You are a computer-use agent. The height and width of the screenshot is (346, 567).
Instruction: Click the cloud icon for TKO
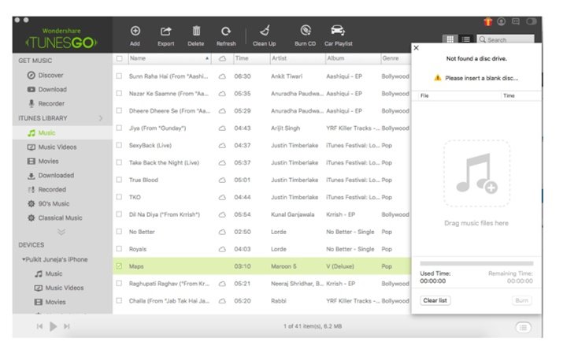(x=222, y=197)
